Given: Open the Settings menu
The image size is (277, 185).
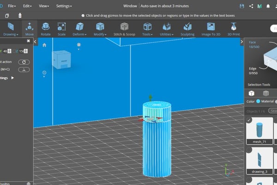Looking at the screenshot, I should (64, 6).
